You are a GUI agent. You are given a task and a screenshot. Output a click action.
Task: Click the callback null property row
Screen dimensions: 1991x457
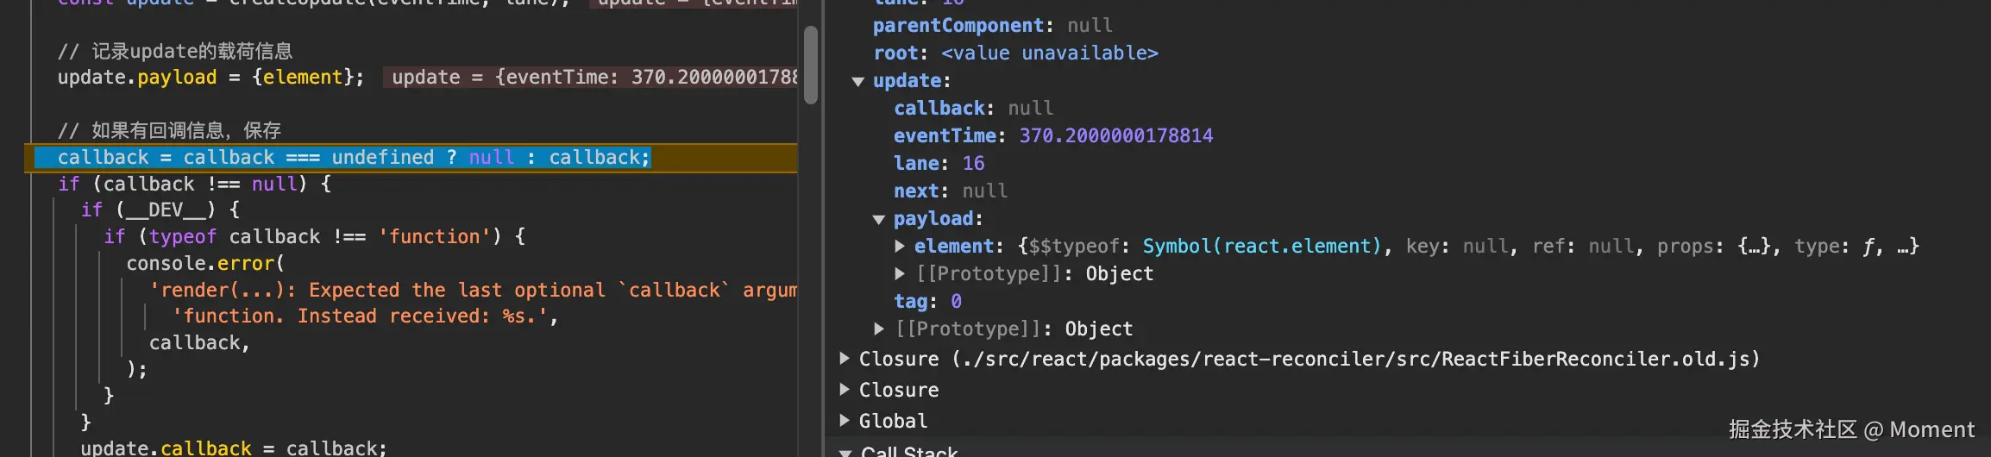pos(973,109)
